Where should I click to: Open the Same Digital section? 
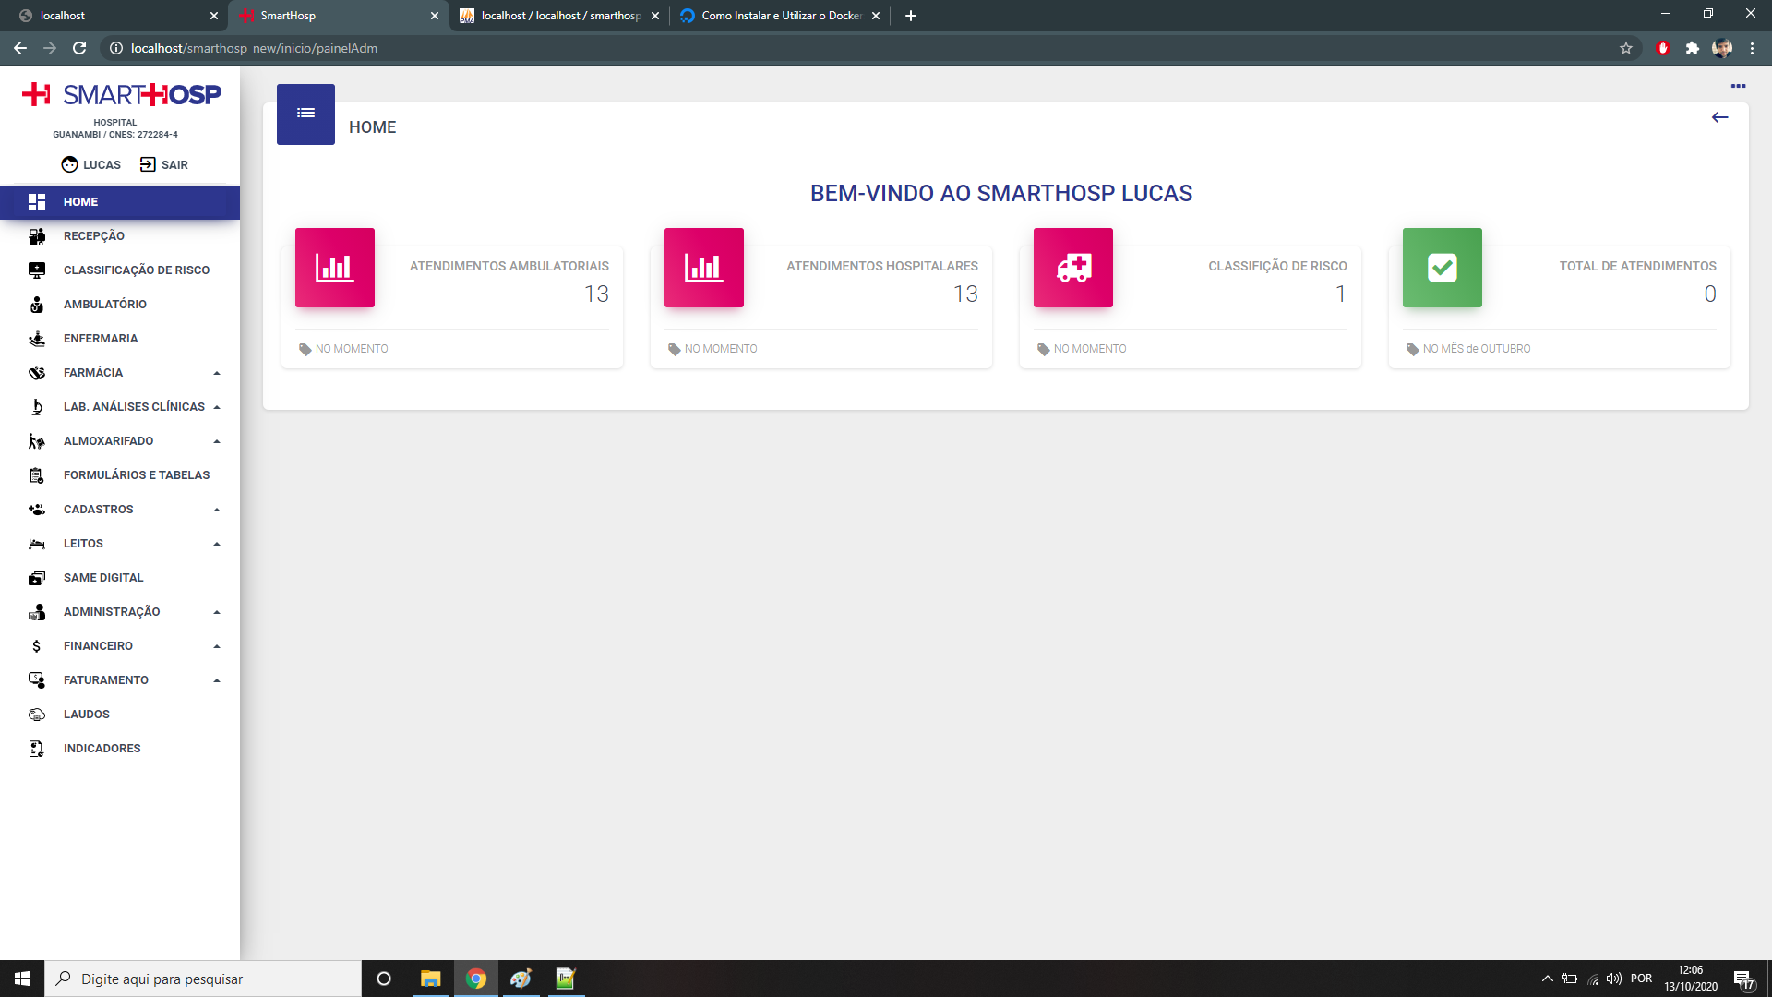(102, 577)
